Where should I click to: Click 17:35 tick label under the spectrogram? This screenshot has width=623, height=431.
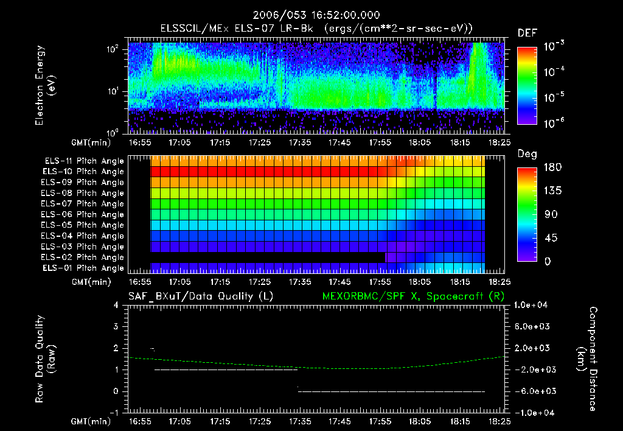299,142
